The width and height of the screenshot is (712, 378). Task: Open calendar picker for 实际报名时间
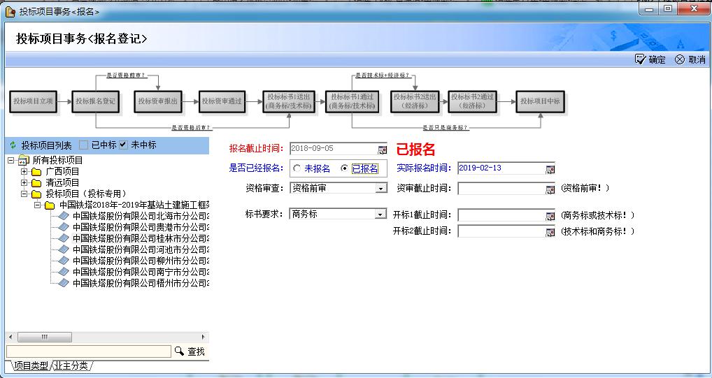tap(550, 169)
